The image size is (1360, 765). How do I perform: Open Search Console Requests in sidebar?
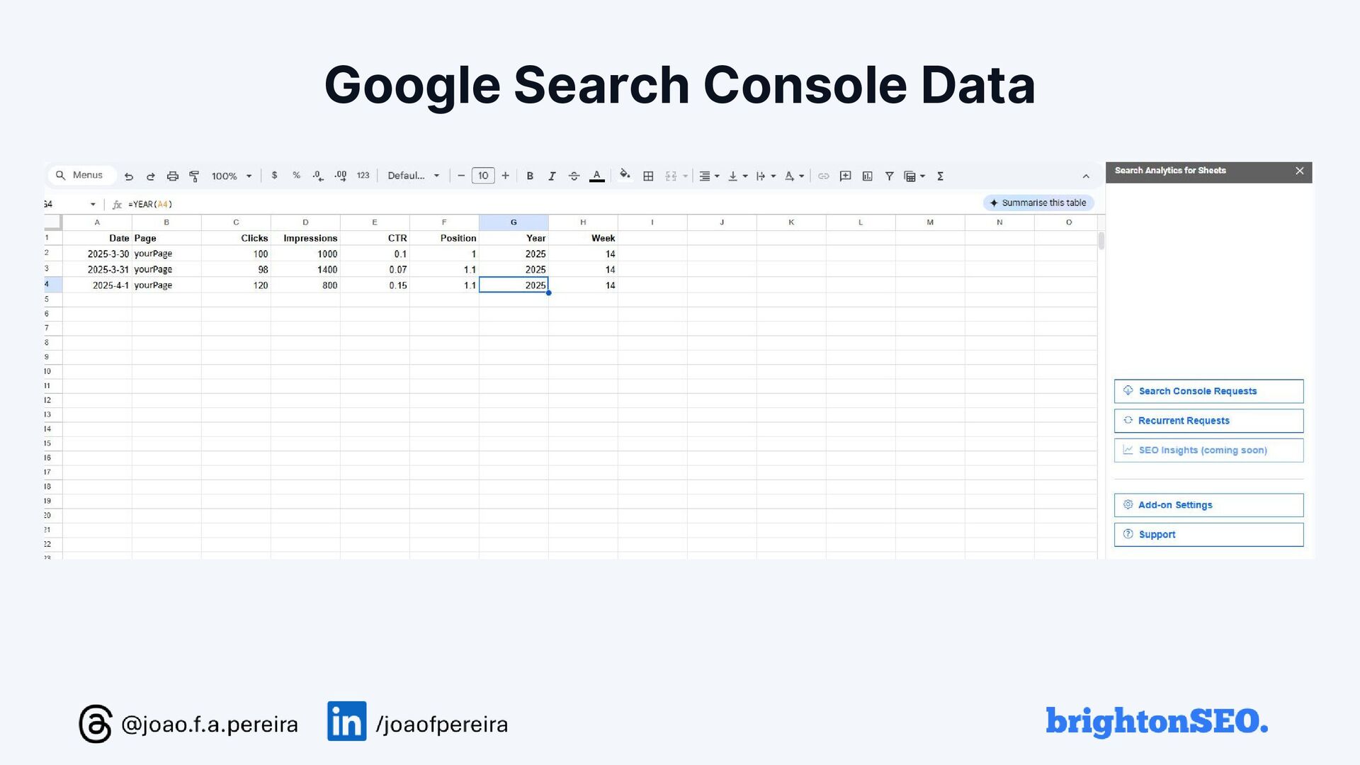1208,391
